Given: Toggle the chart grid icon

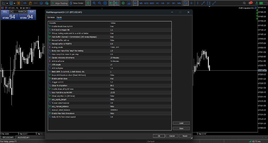Looking at the screenshot, I should tap(105, 3).
